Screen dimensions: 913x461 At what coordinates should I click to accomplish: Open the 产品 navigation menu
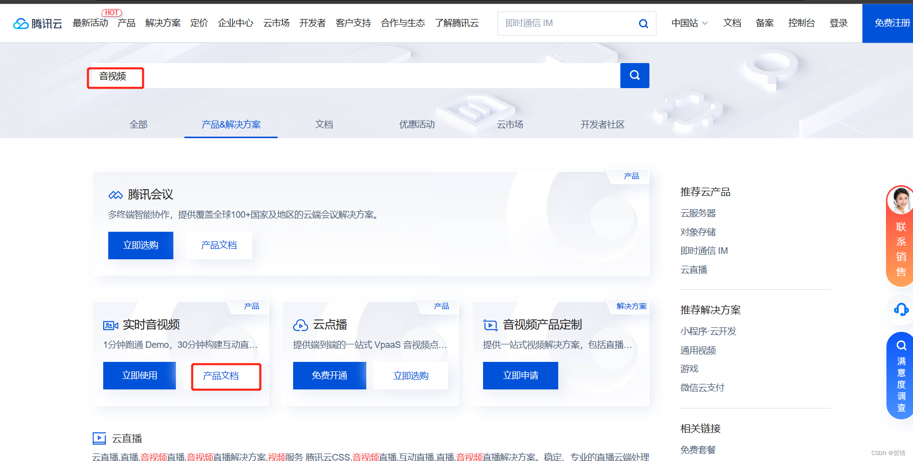tap(126, 23)
